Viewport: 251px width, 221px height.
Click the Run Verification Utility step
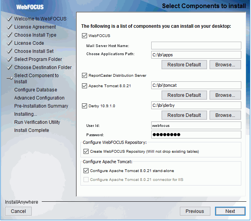pyautogui.click(x=37, y=122)
